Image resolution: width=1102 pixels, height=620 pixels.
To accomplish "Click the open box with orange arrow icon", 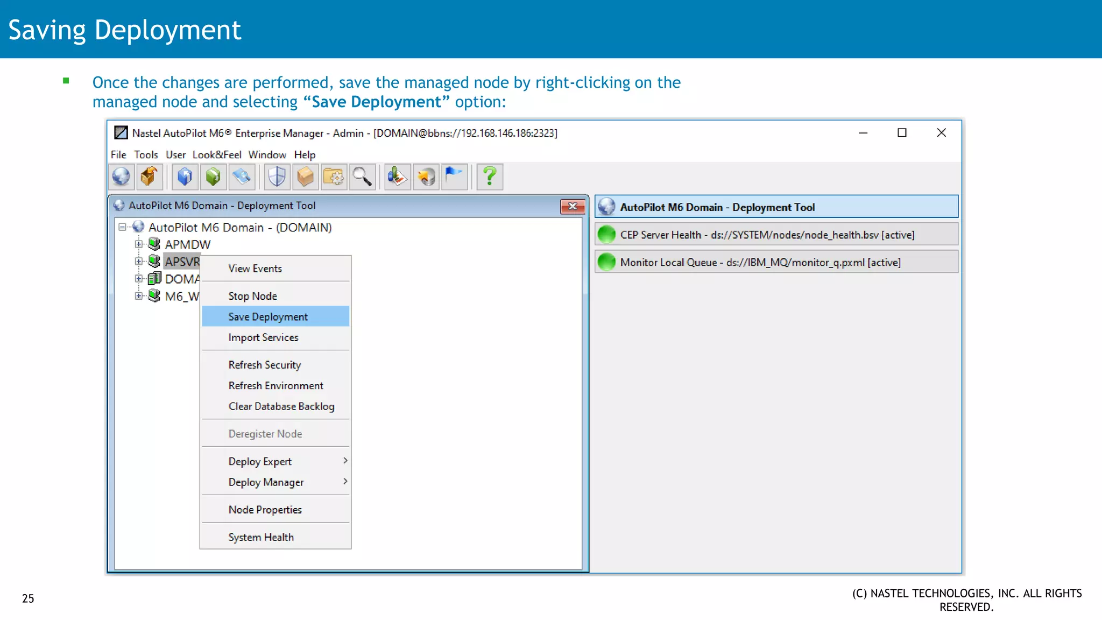I will (x=149, y=177).
